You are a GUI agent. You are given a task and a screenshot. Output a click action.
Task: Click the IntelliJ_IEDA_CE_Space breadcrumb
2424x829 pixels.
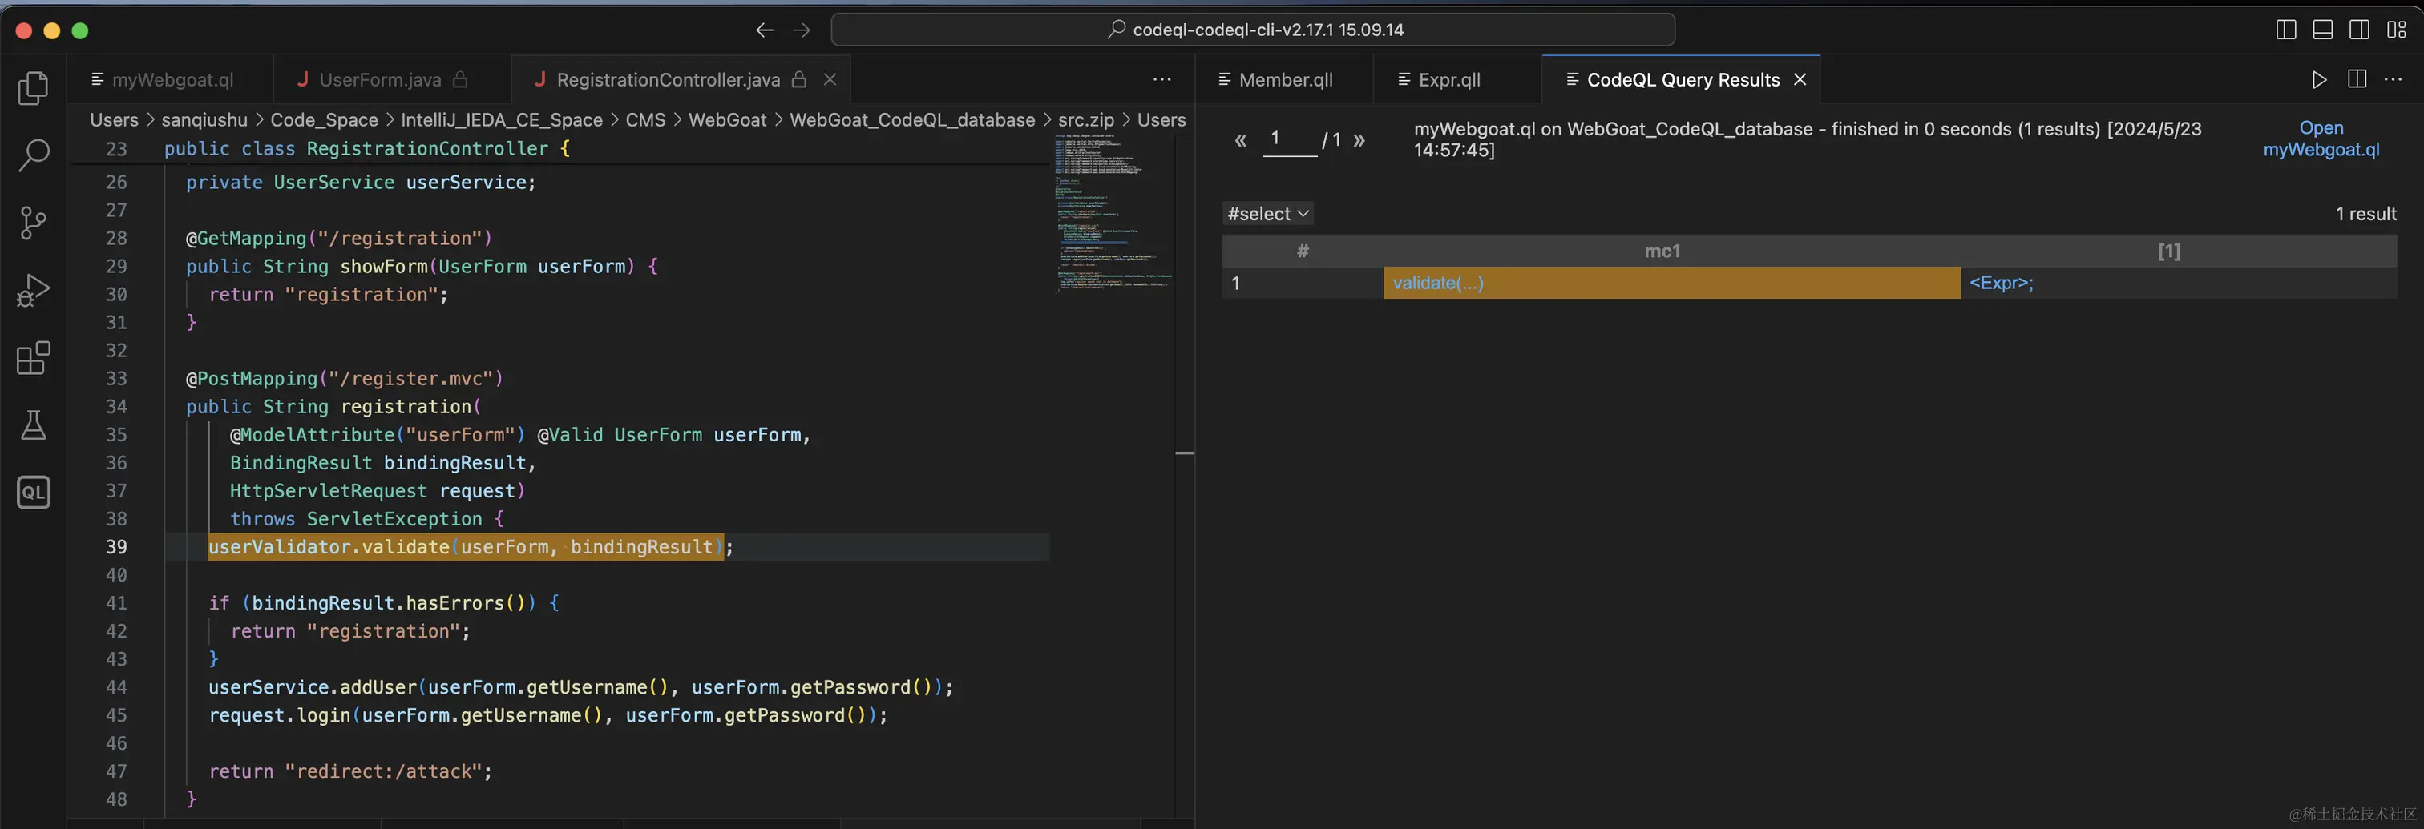click(502, 120)
